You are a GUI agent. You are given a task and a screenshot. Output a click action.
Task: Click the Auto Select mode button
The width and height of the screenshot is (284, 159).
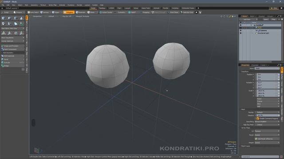tap(33, 12)
